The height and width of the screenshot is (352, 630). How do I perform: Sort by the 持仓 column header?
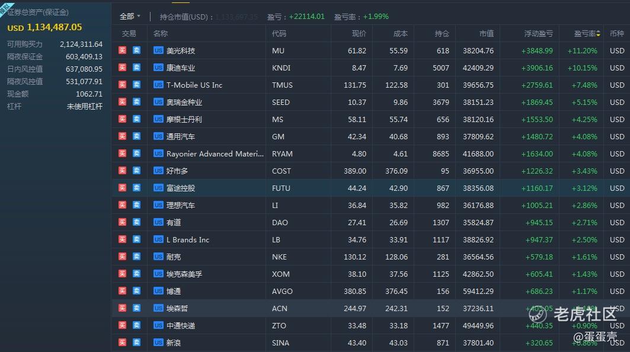(x=442, y=33)
